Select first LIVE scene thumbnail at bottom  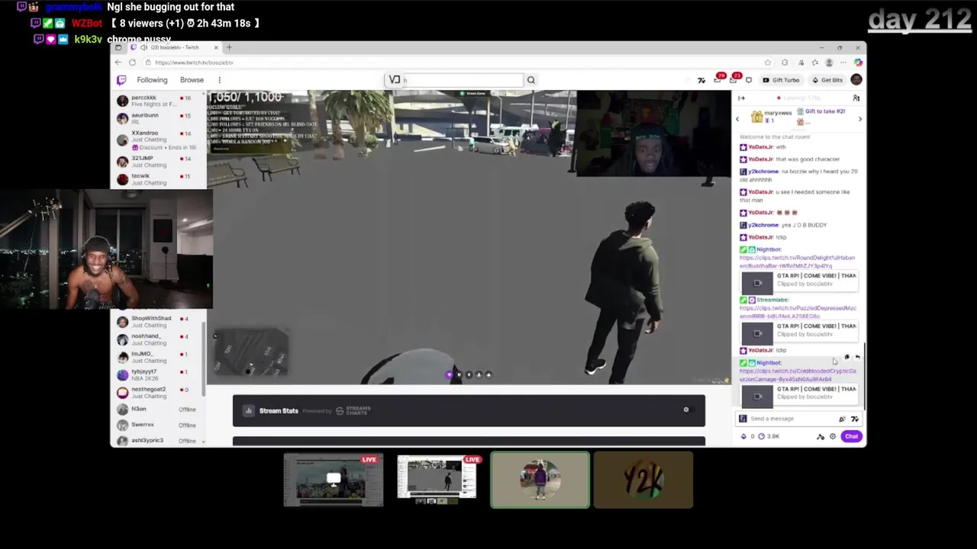[x=334, y=480]
